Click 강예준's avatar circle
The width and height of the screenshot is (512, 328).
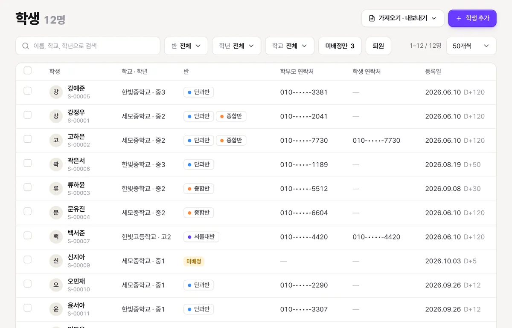pyautogui.click(x=56, y=92)
